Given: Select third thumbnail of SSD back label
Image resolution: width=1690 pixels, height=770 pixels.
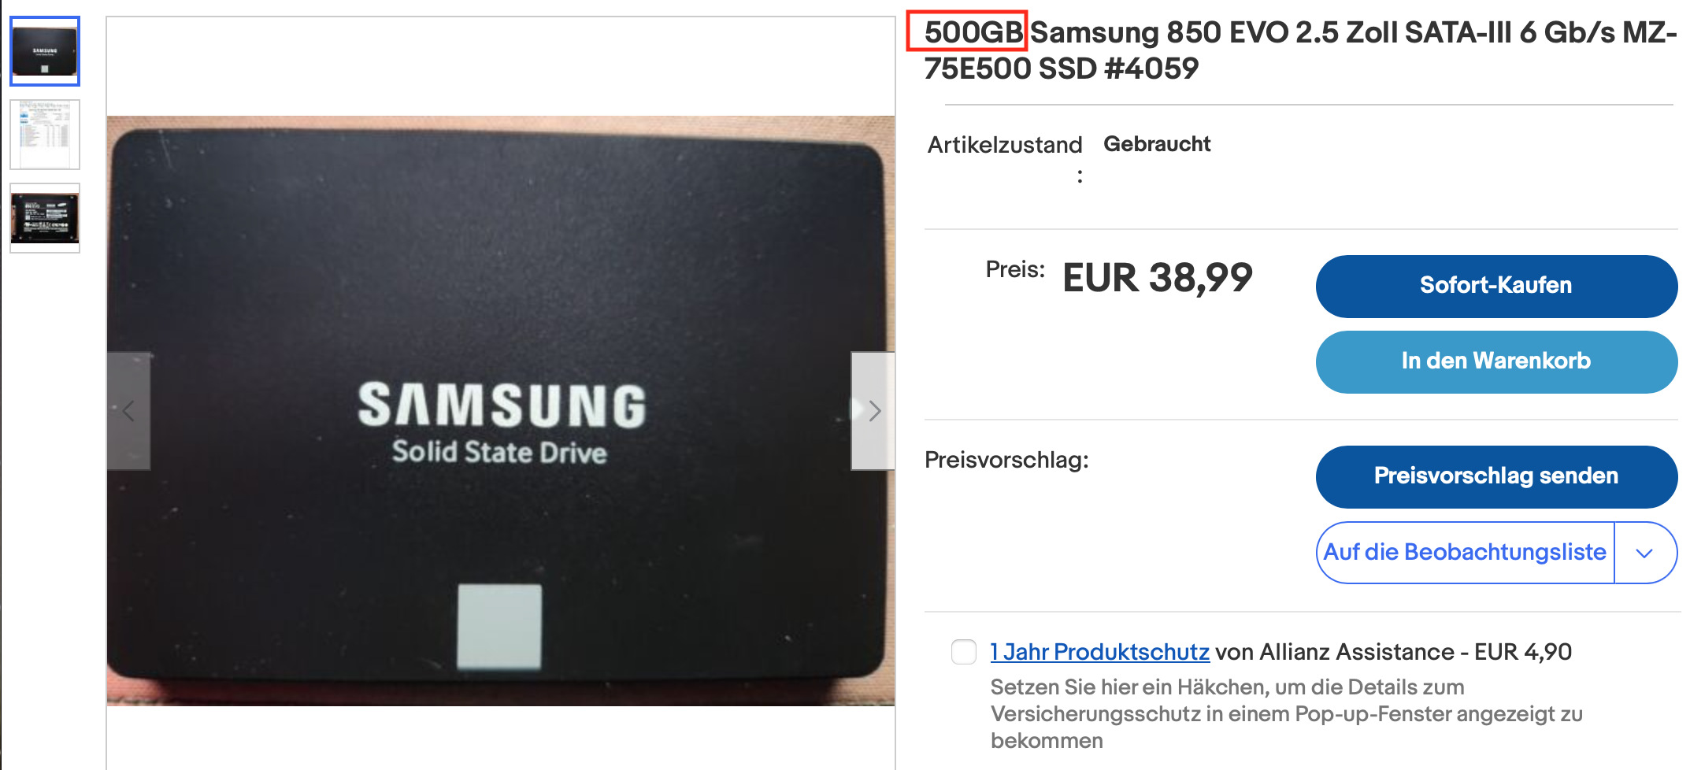Looking at the screenshot, I should [x=45, y=218].
